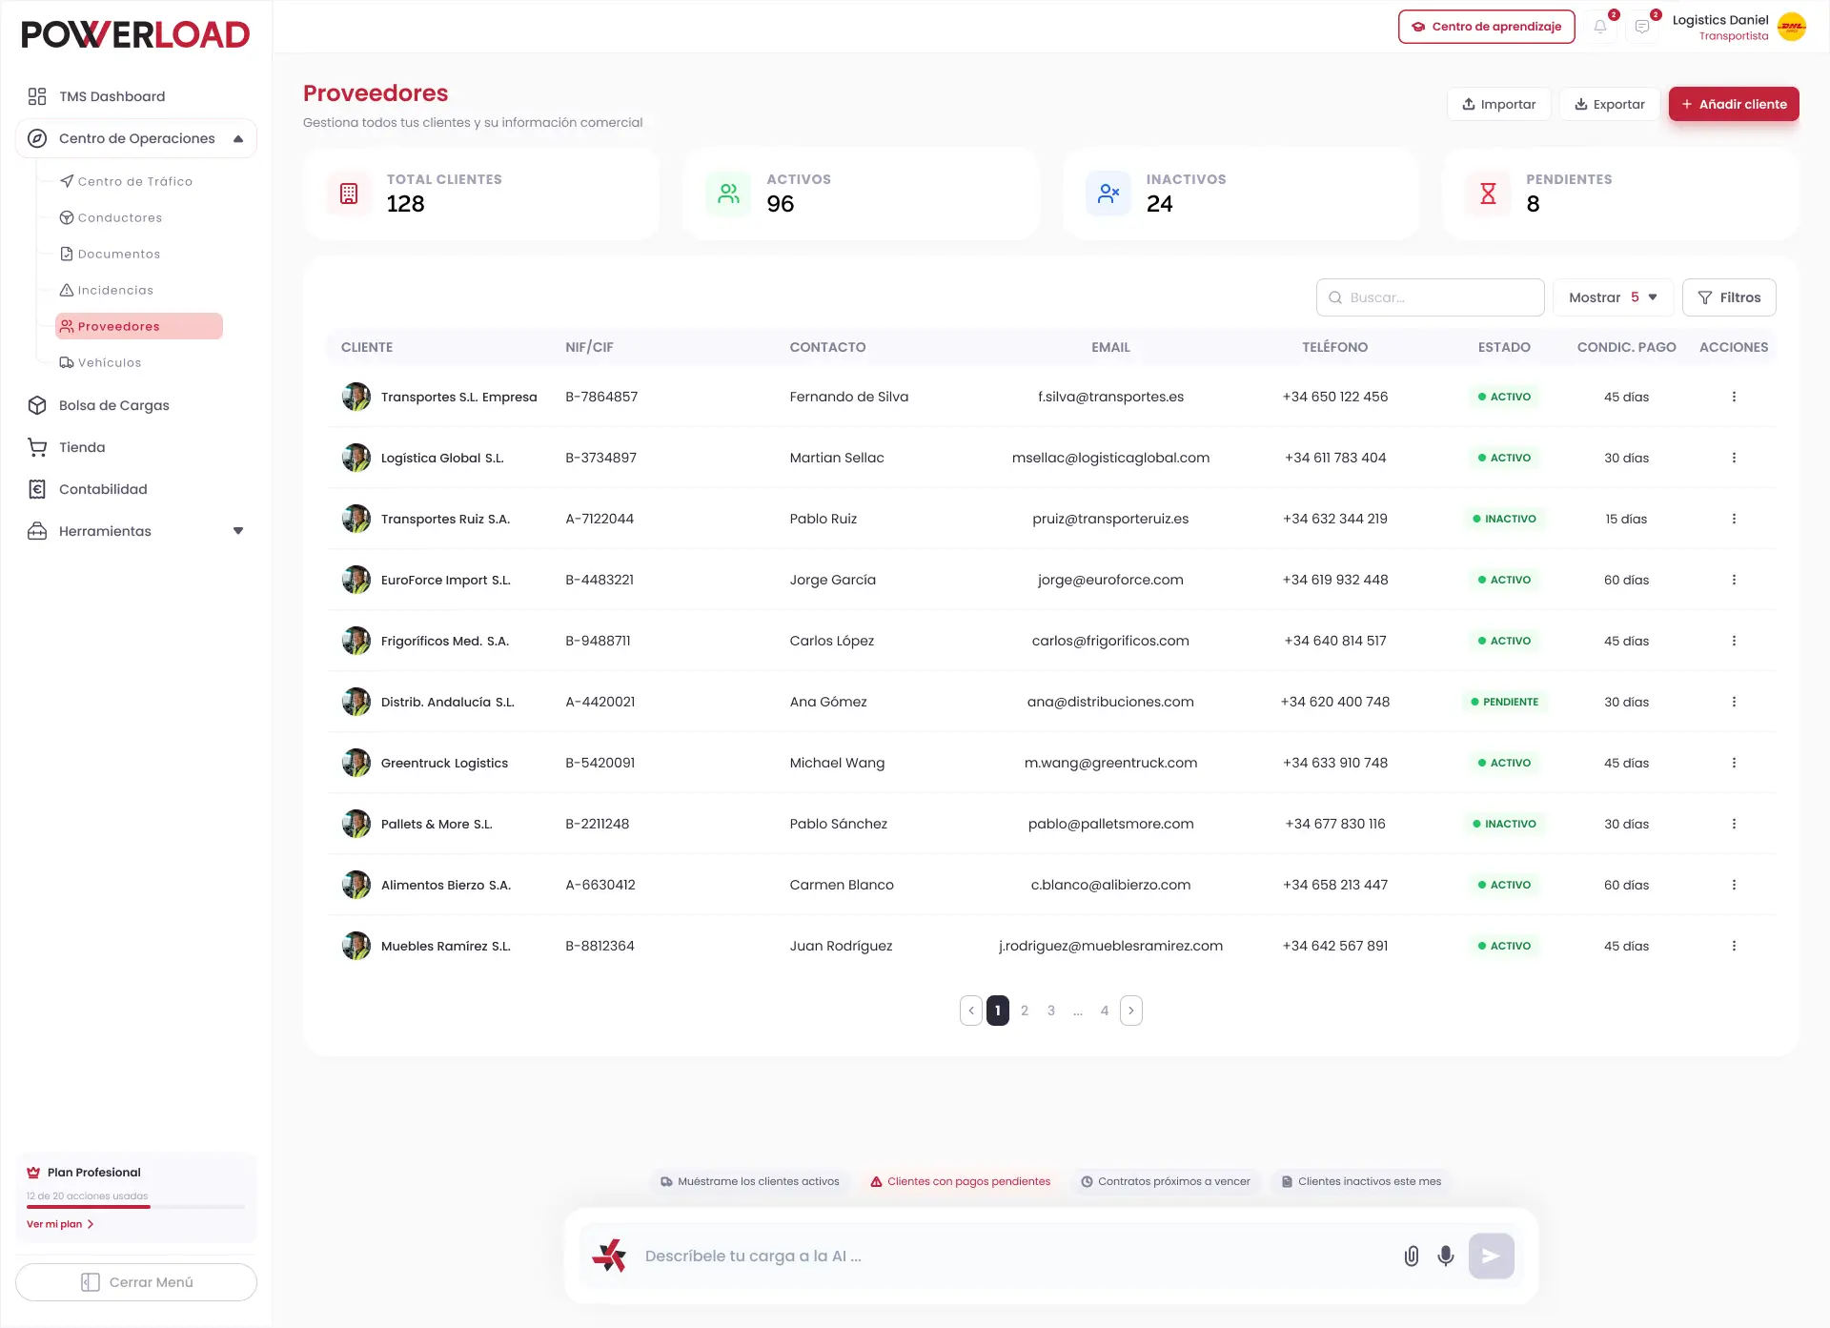Open actions menu for Transportes S.L. Empresa
The width and height of the screenshot is (1830, 1328).
[1734, 397]
